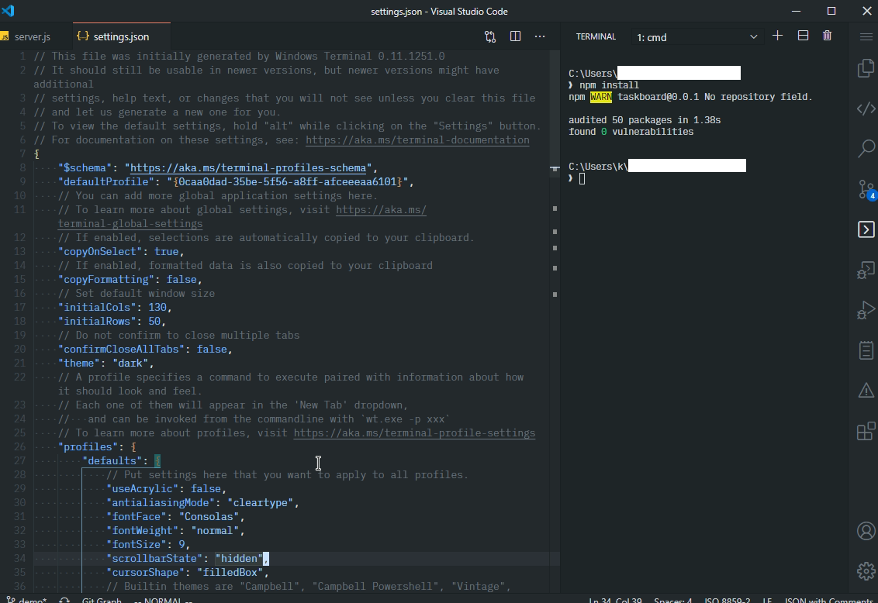This screenshot has width=878, height=603.
Task: Open the '1: cmd' terminal selector dropdown
Action: (697, 36)
